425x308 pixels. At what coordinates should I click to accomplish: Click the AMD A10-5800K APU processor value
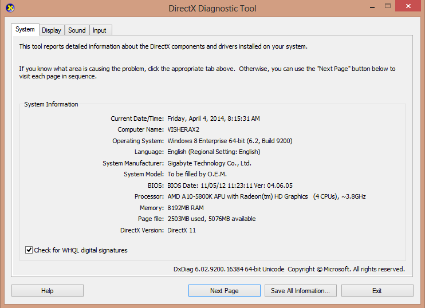(266, 196)
